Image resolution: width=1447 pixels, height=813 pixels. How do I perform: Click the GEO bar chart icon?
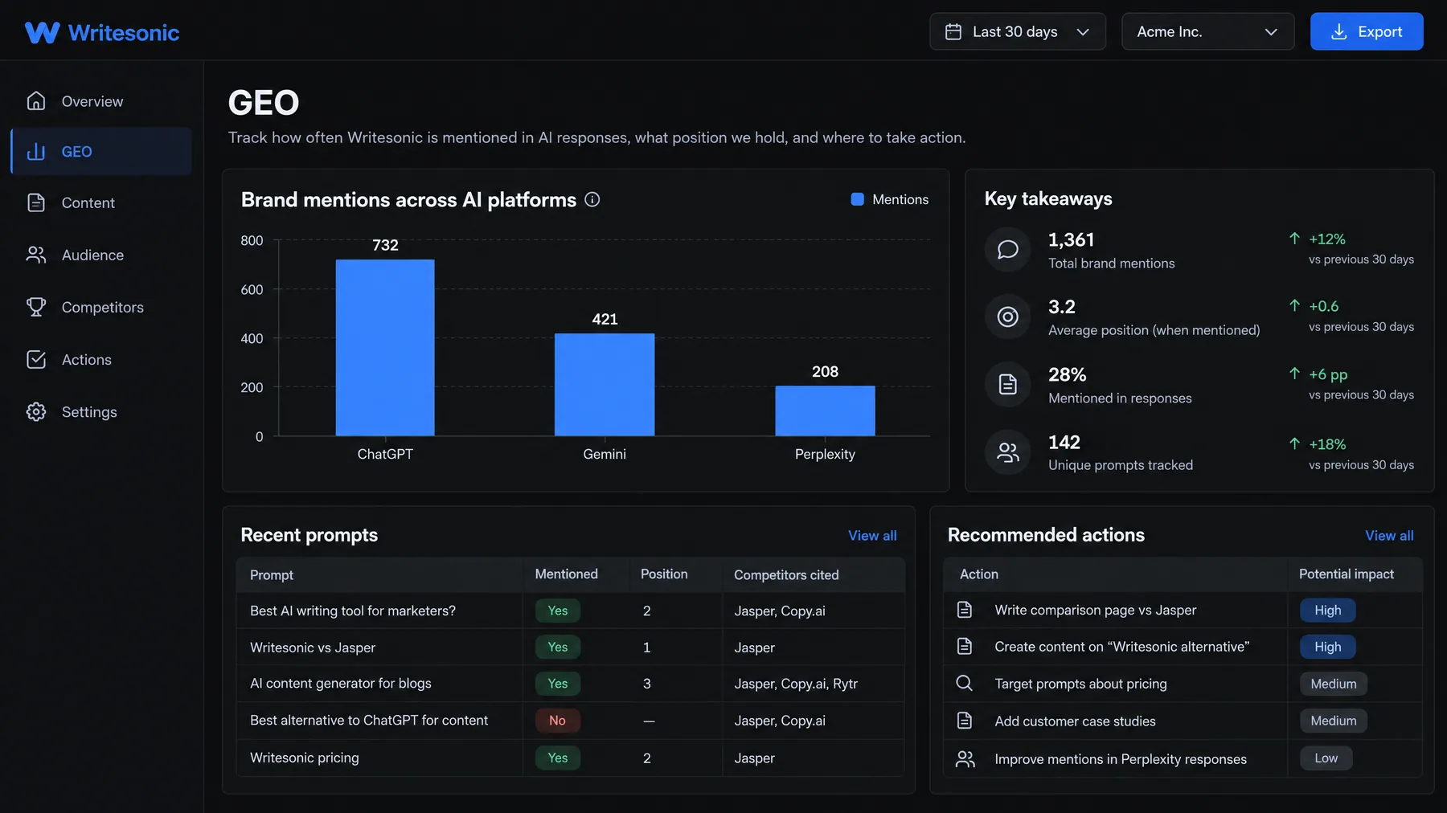36,152
